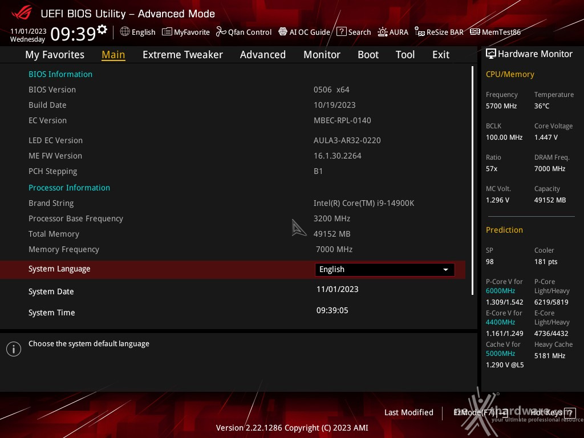Click Brand String value i9-14900K

(364, 204)
